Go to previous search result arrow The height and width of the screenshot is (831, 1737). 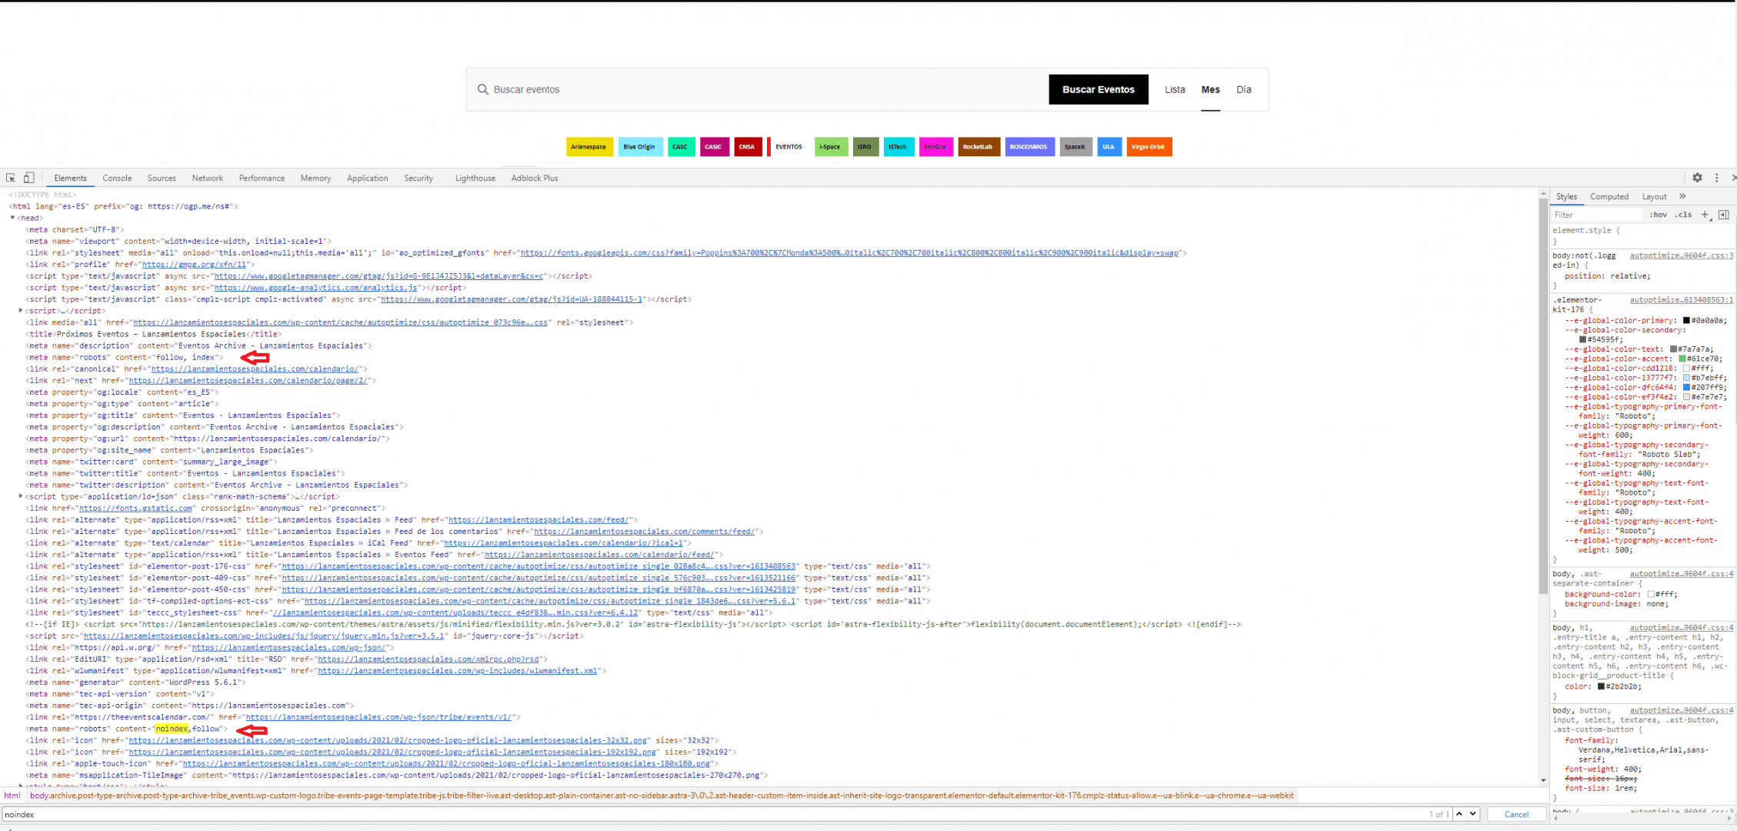coord(1459,814)
